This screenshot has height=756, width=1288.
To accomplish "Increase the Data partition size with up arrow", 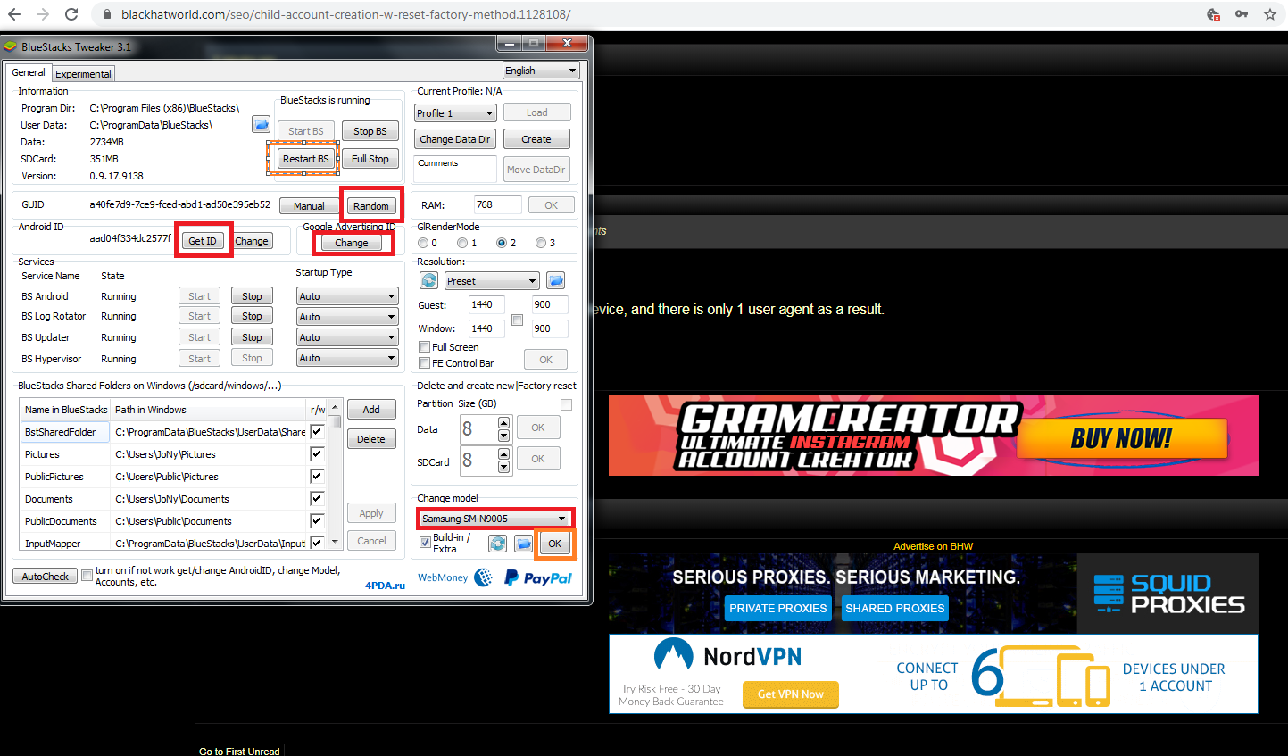I will point(503,422).
